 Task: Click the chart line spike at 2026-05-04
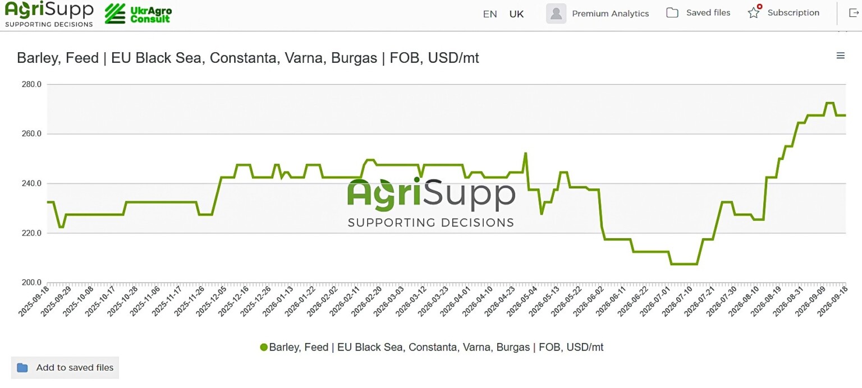525,153
